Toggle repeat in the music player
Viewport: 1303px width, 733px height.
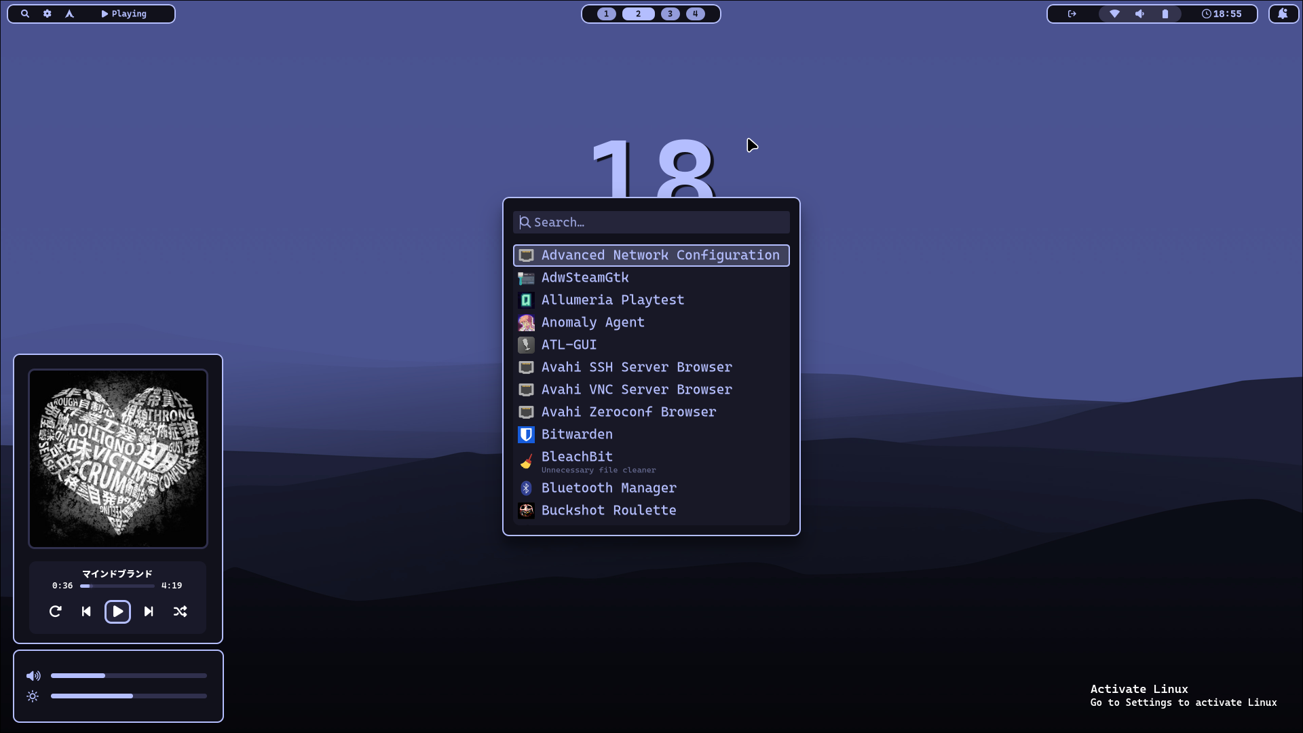pyautogui.click(x=56, y=612)
